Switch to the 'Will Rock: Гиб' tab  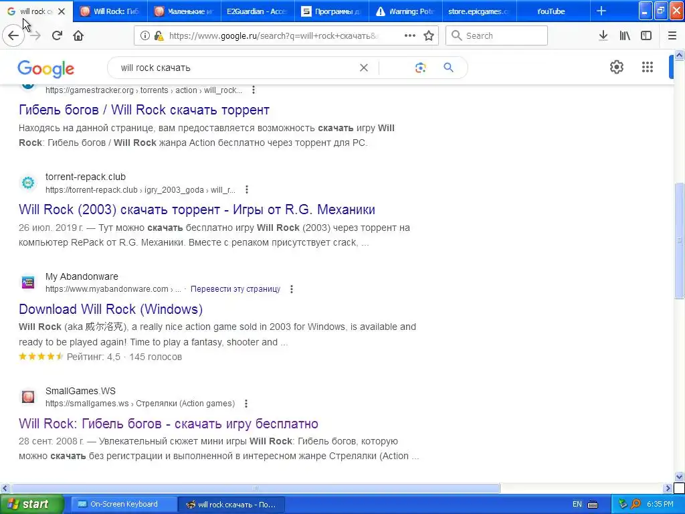click(110, 11)
